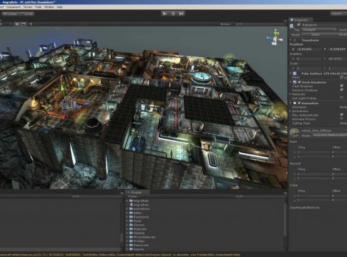Edit the Rotation Y value field

(338, 59)
